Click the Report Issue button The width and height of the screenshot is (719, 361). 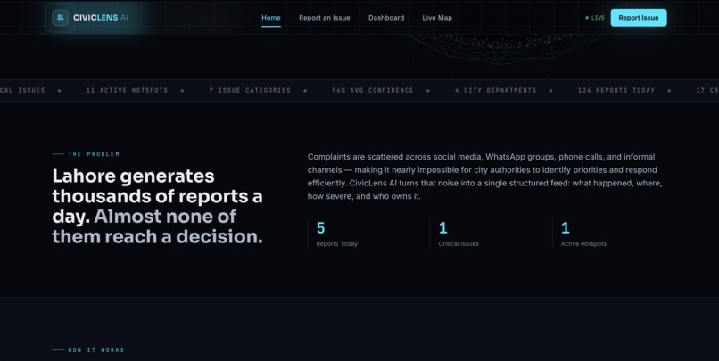pyautogui.click(x=639, y=18)
